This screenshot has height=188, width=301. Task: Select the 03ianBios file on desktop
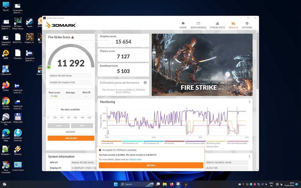pyautogui.click(x=18, y=54)
